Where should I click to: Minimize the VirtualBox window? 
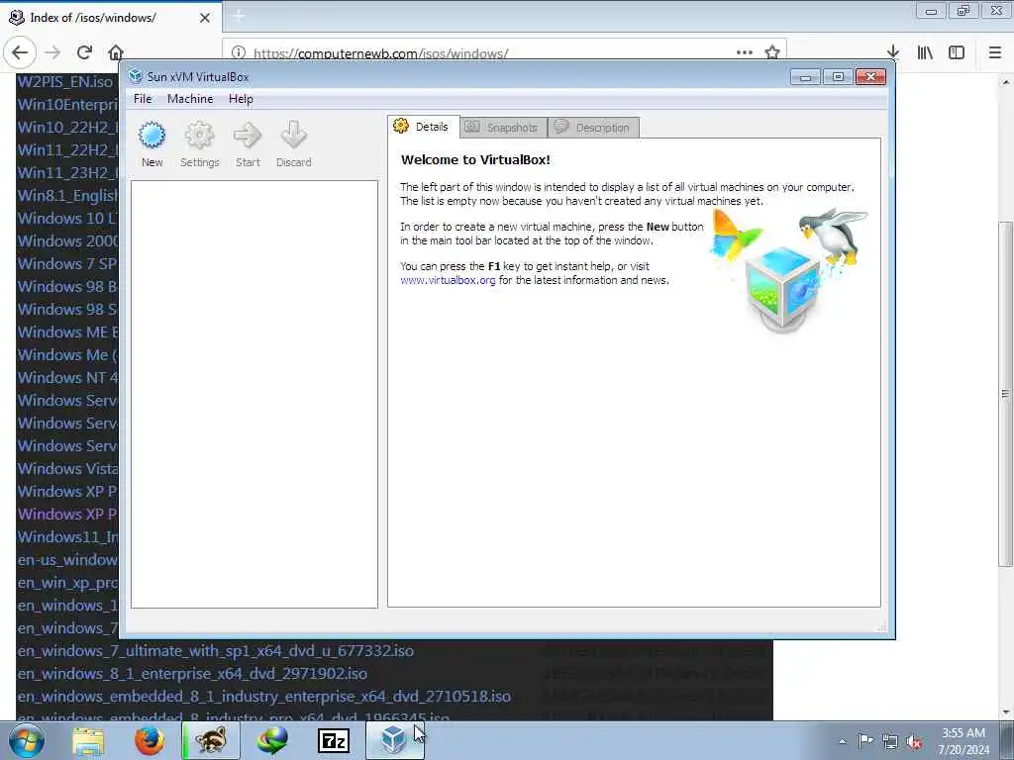pos(806,77)
